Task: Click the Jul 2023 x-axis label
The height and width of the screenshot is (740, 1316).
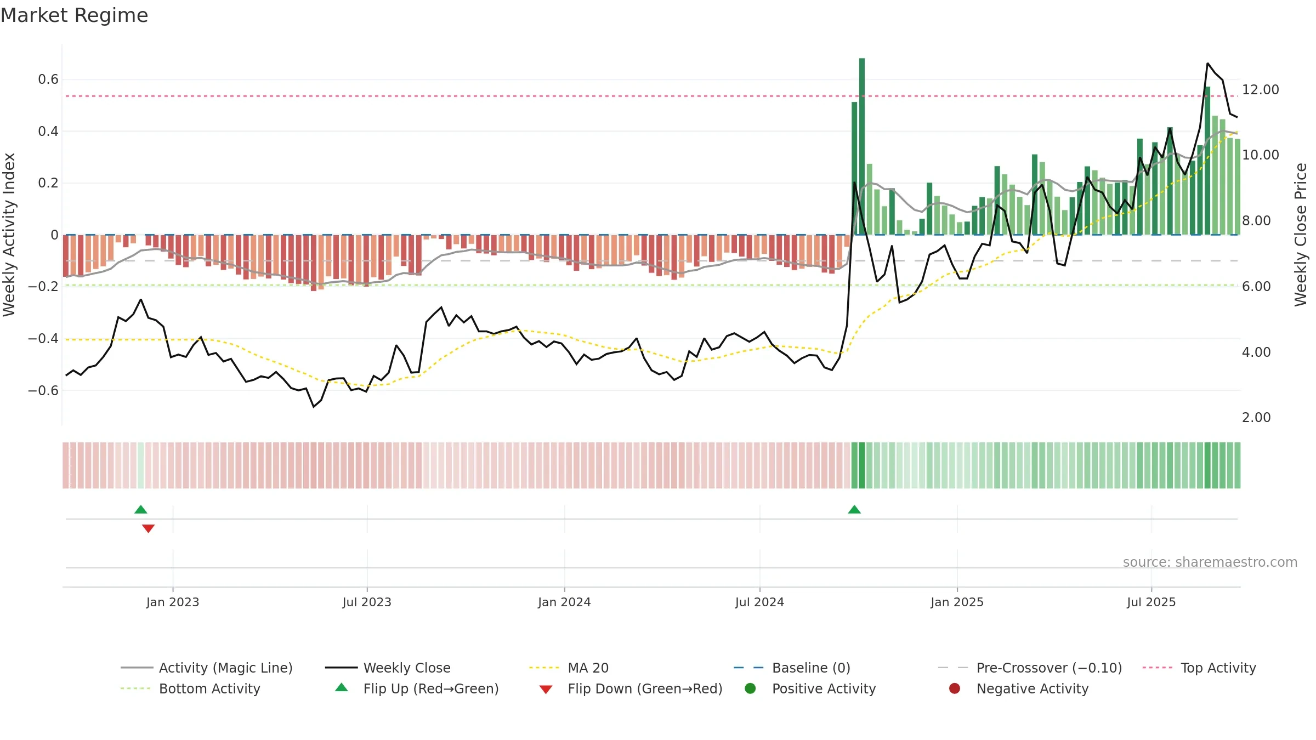Action: 367,602
